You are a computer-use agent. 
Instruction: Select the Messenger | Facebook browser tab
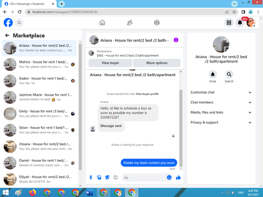tap(29, 4)
